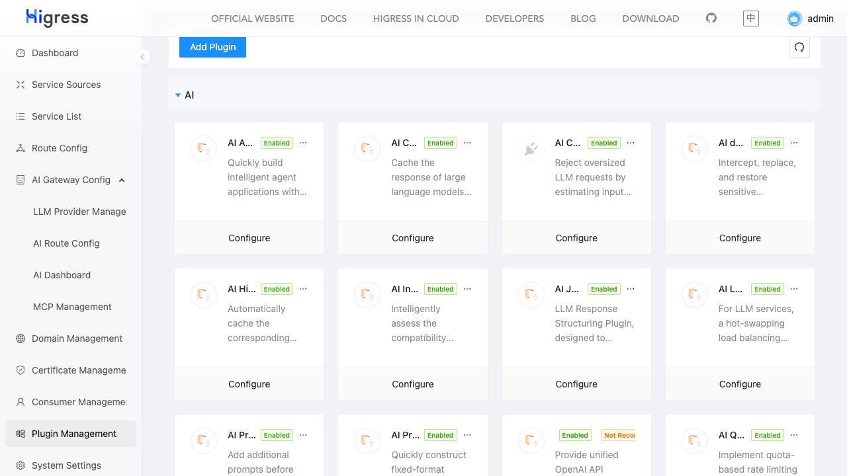Click the Domain Management globe icon

(21, 338)
